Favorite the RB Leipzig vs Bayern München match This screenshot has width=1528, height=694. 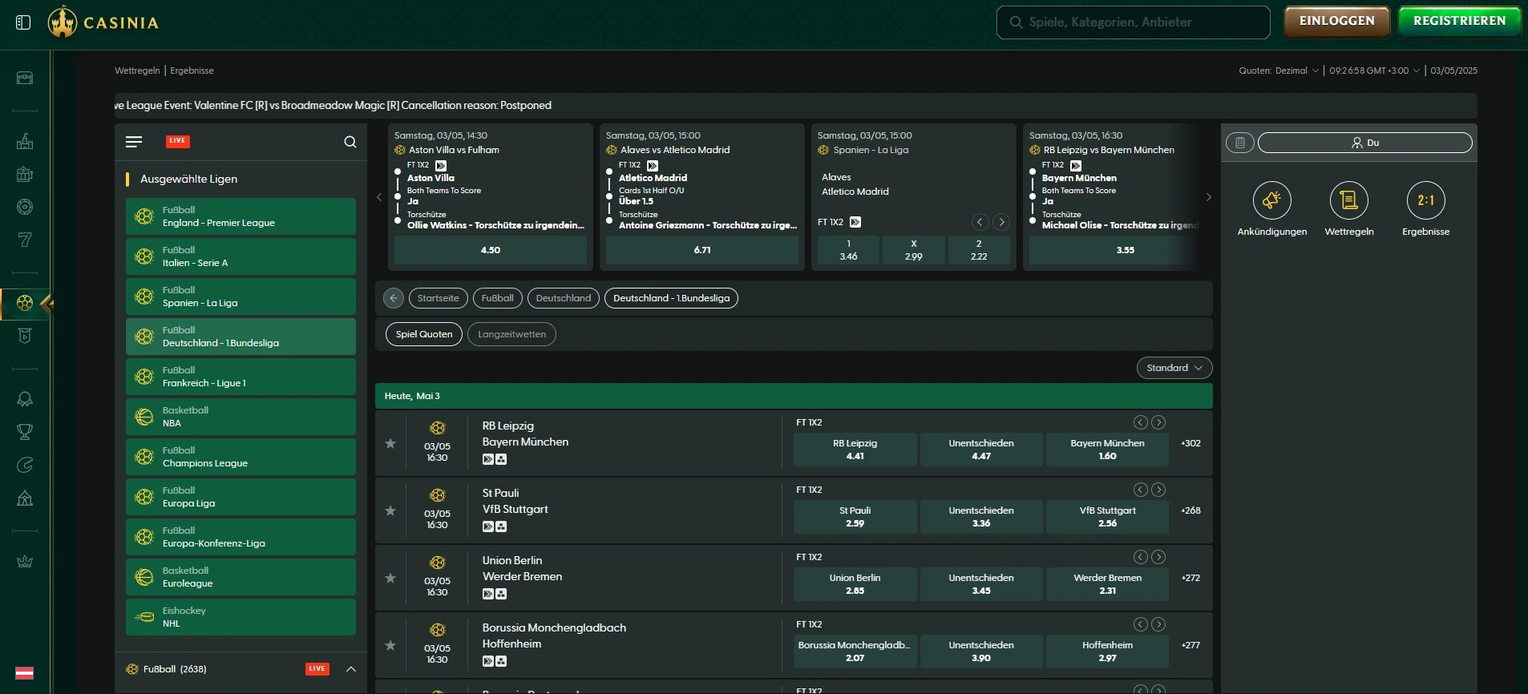pos(390,443)
